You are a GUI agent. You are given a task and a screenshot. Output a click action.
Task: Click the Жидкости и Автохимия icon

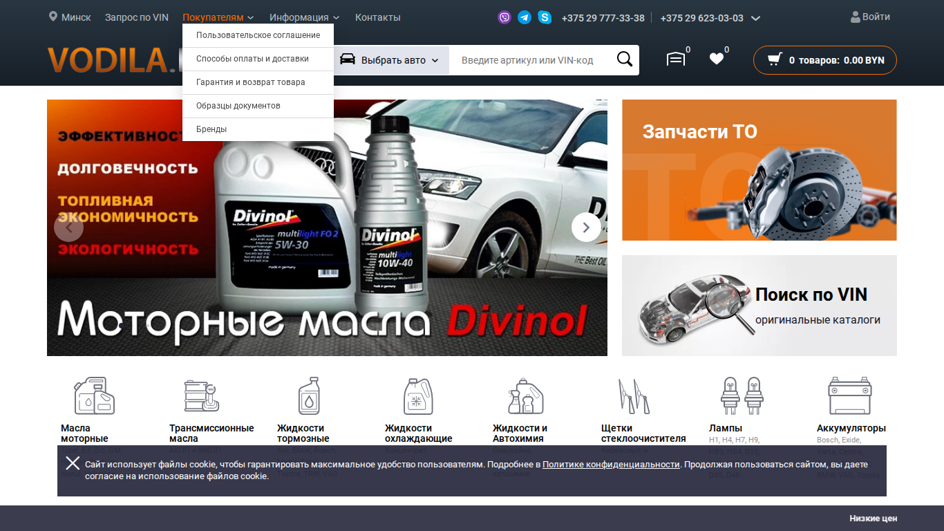[x=525, y=395]
